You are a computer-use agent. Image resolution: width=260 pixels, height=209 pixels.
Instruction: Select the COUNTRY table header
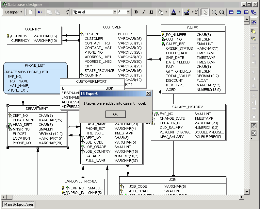33,29
